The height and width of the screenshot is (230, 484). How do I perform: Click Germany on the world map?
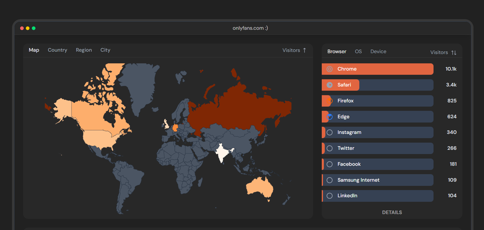(x=175, y=128)
